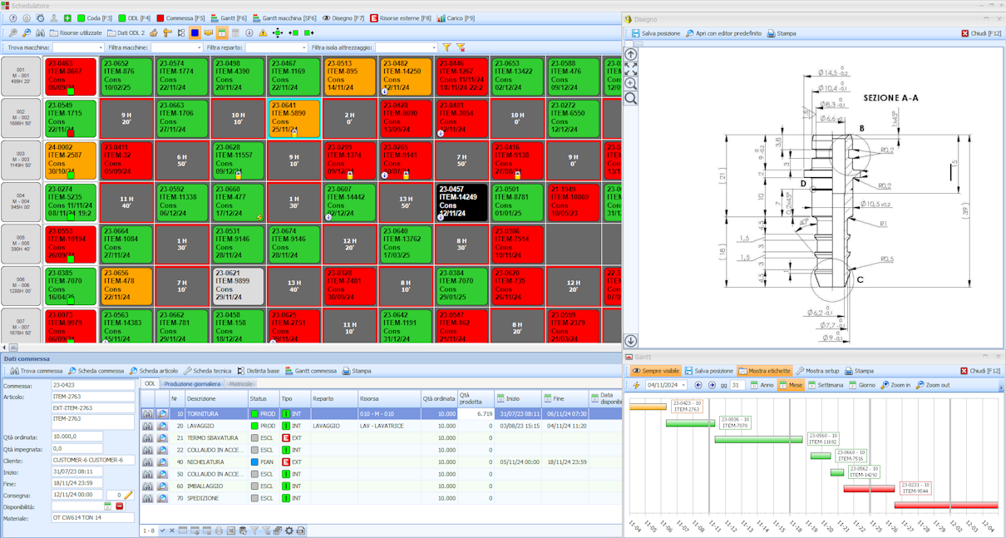Viewport: 1006px width, 538px height.
Task: Open the settings gear in top toolbar
Action: tap(26, 17)
